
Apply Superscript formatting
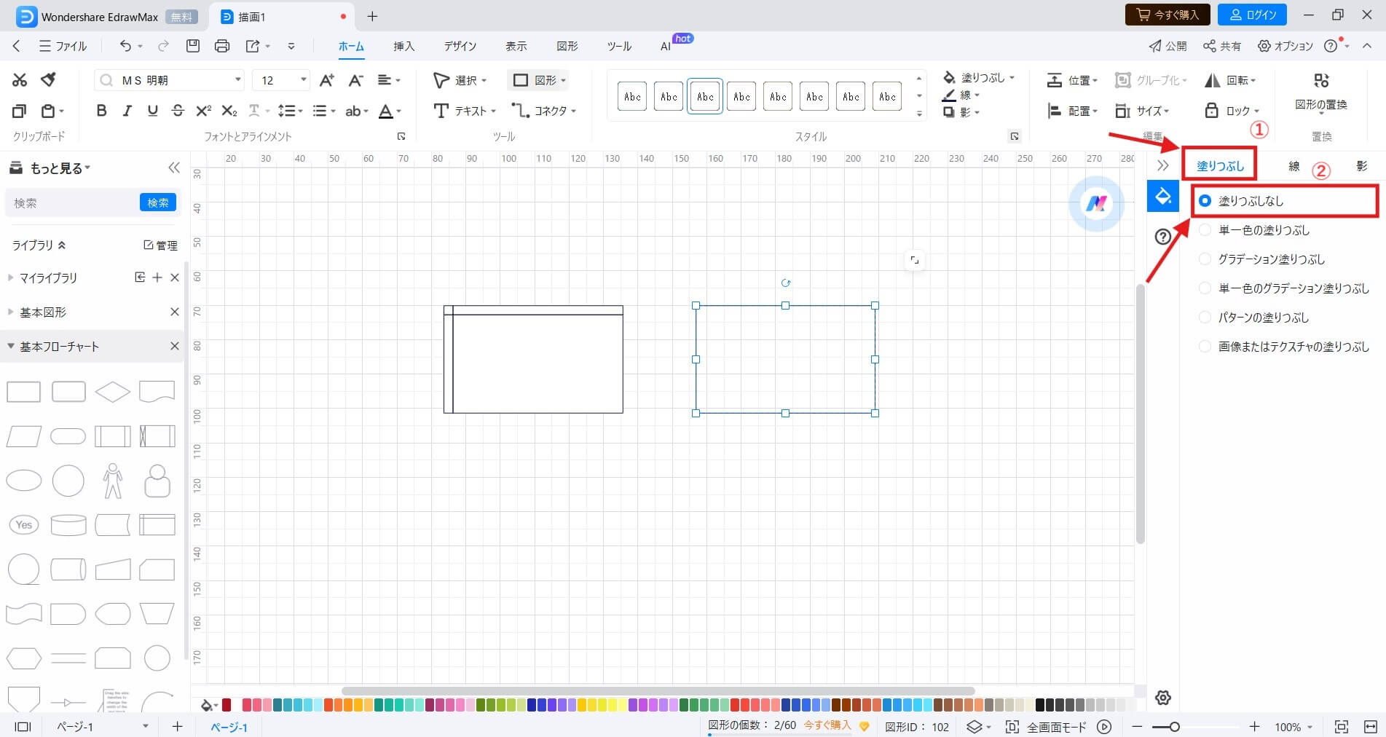[x=204, y=111]
